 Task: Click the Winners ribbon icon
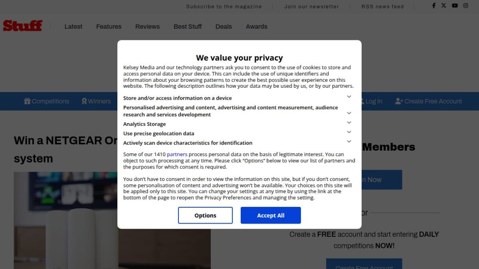[84, 101]
